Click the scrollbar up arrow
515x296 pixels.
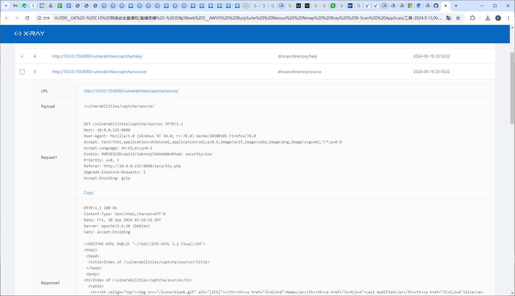pos(512,28)
